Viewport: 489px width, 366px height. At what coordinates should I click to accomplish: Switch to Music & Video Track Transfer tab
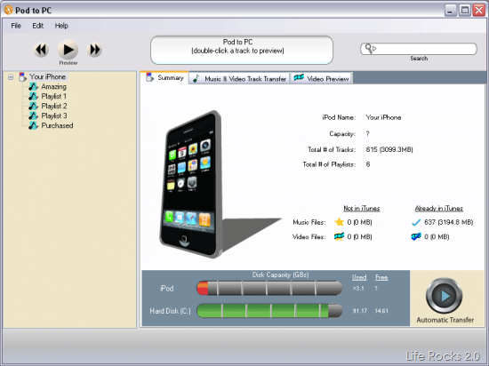[x=239, y=78]
